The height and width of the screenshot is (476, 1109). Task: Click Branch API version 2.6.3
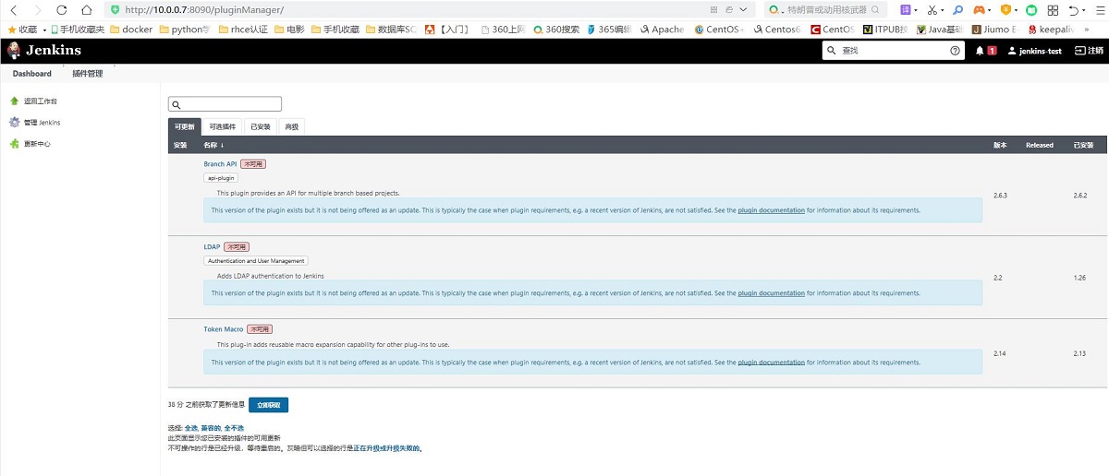[1000, 196]
